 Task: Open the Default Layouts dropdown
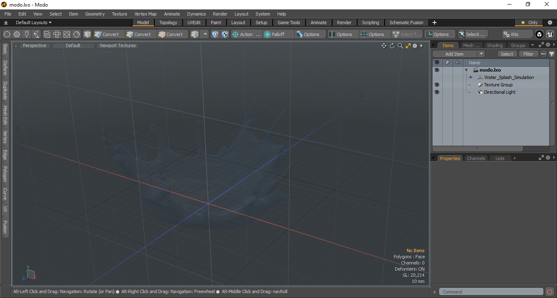tap(34, 23)
